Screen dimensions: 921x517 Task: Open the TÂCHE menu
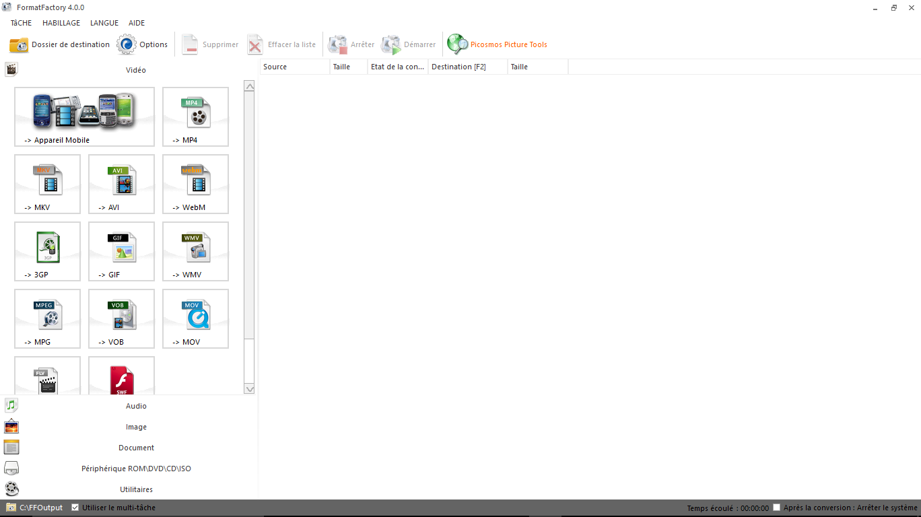click(x=21, y=23)
